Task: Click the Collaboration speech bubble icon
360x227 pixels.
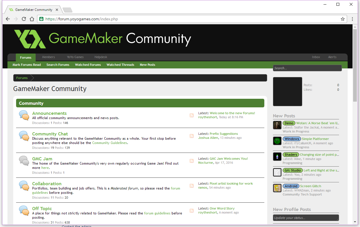Action: pyautogui.click(x=24, y=186)
